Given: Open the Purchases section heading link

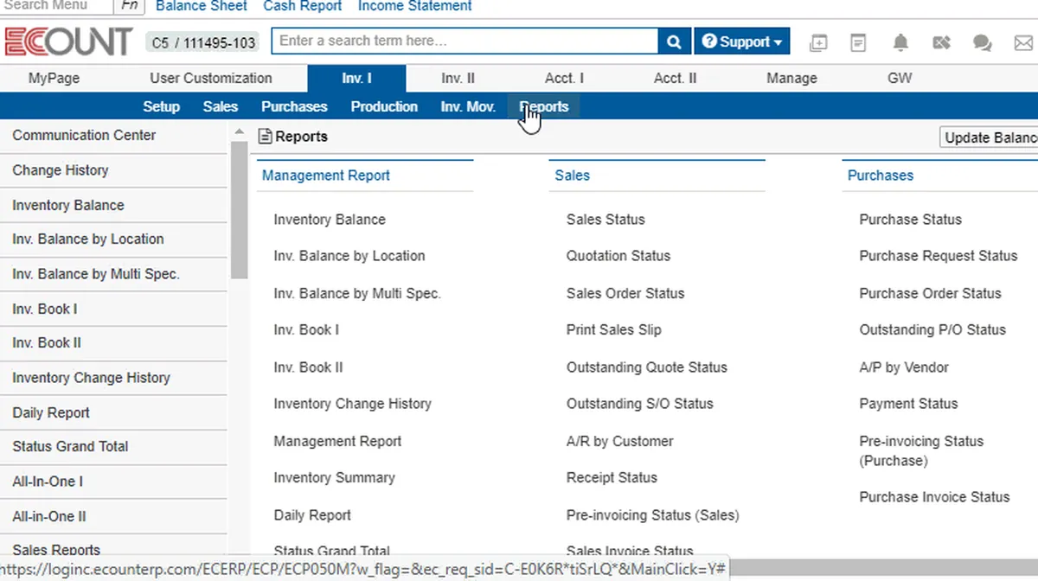Looking at the screenshot, I should tap(881, 176).
